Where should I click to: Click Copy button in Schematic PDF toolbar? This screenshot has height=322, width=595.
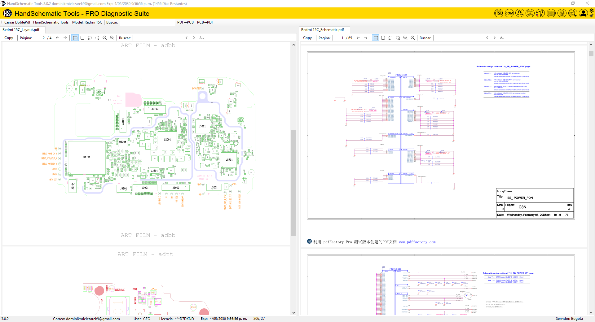pos(307,38)
